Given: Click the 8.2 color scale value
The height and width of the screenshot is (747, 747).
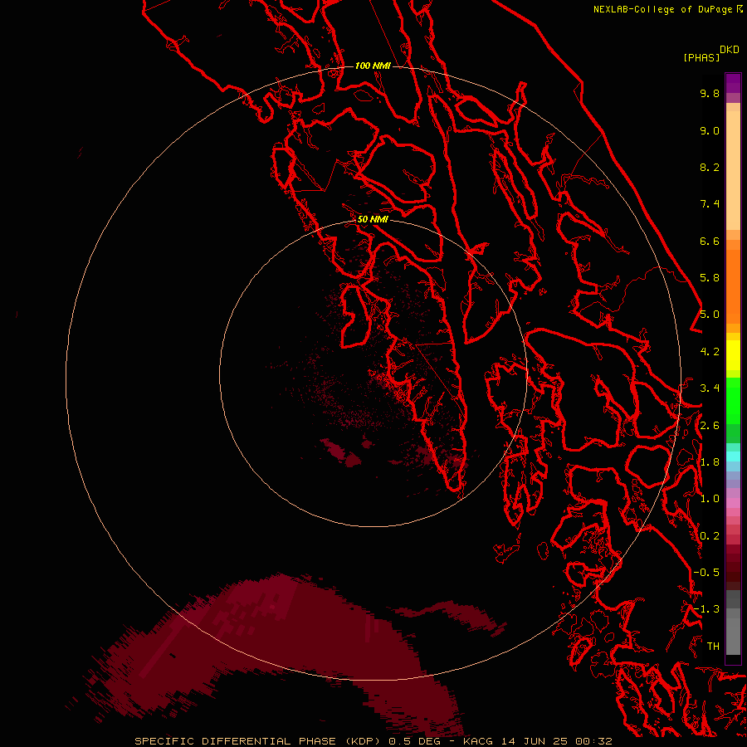Looking at the screenshot, I should point(710,167).
